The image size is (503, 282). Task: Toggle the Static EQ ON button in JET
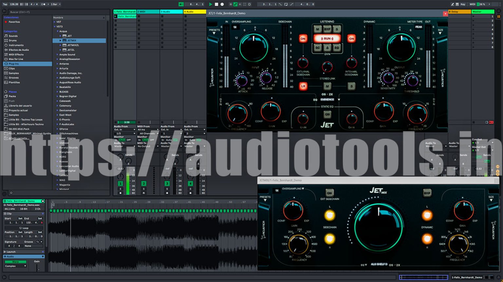[327, 114]
